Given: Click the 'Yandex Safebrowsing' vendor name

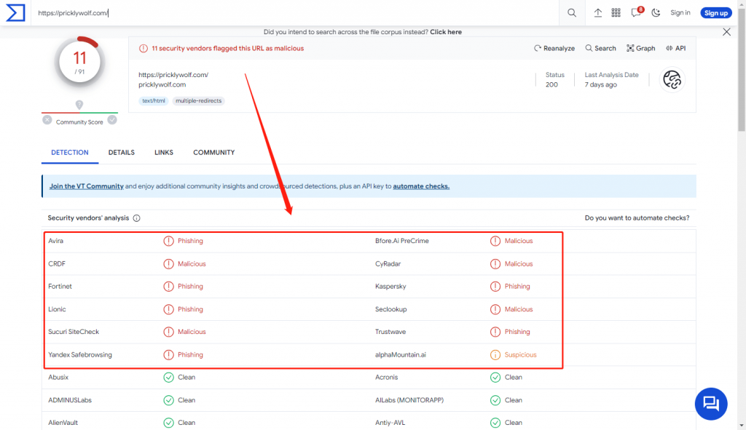Looking at the screenshot, I should pos(80,354).
